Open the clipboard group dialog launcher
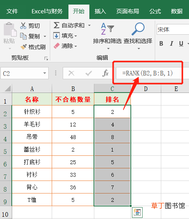The height and width of the screenshot is (219, 189). pos(46,58)
